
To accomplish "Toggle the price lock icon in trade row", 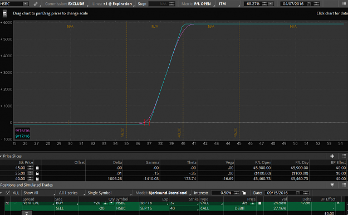I will pos(259,203).
